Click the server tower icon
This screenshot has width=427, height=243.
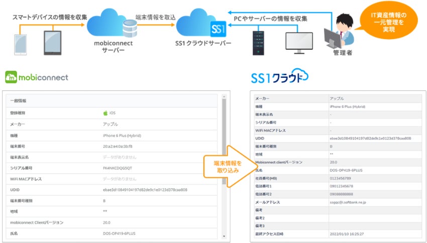[258, 43]
